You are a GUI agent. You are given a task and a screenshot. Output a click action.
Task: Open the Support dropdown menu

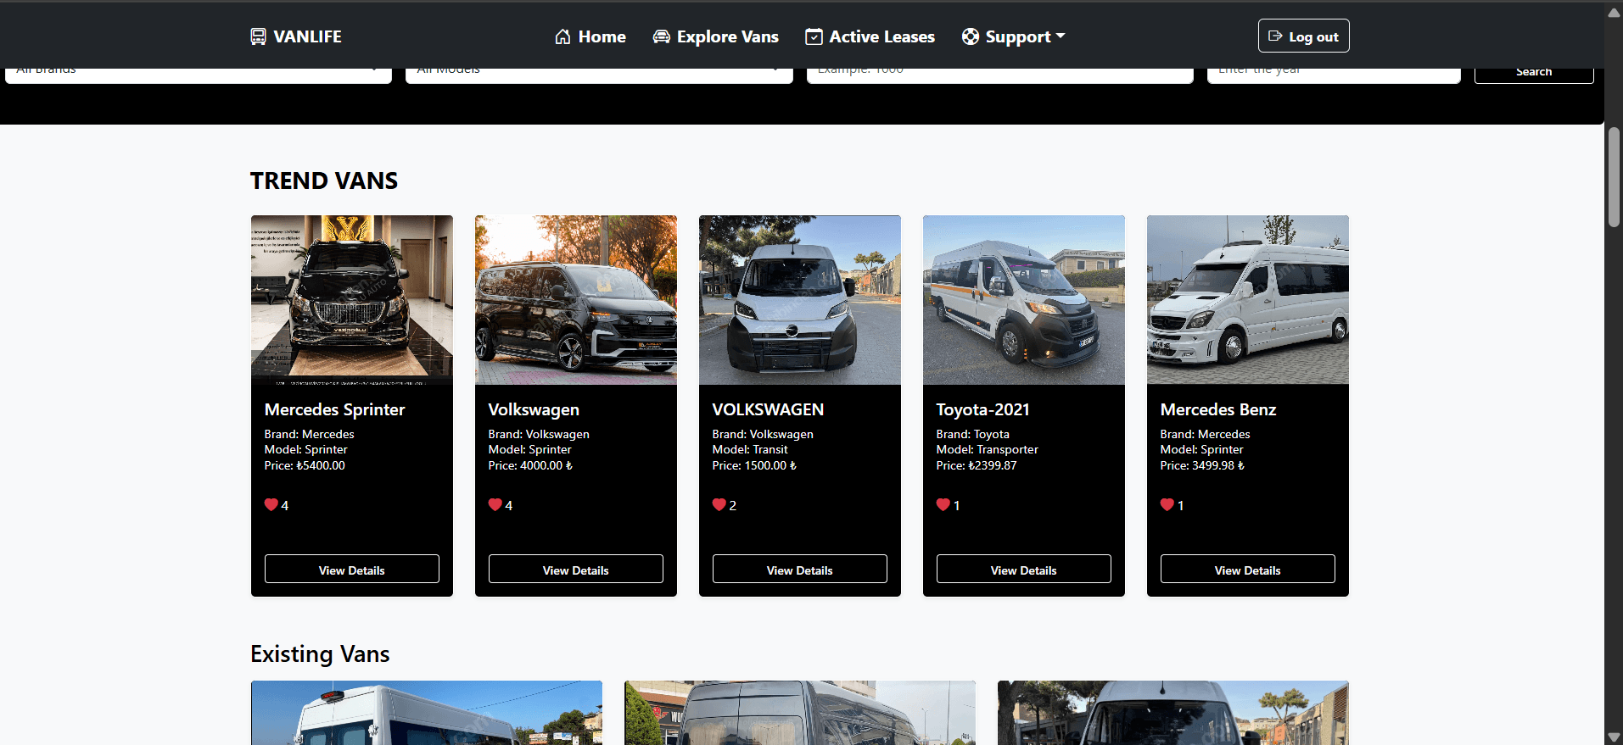pos(1013,36)
